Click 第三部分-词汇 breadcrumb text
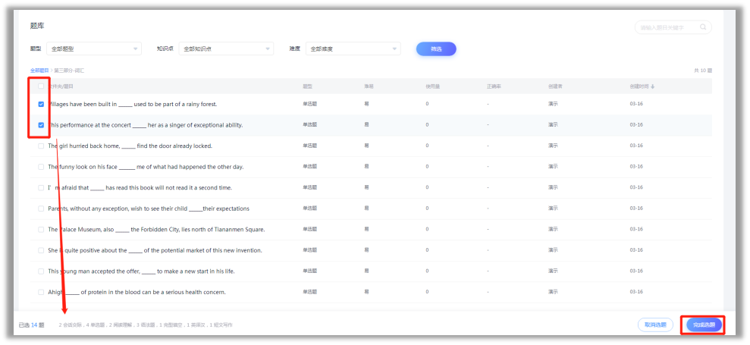Viewport: 750px width, 345px height. (69, 71)
